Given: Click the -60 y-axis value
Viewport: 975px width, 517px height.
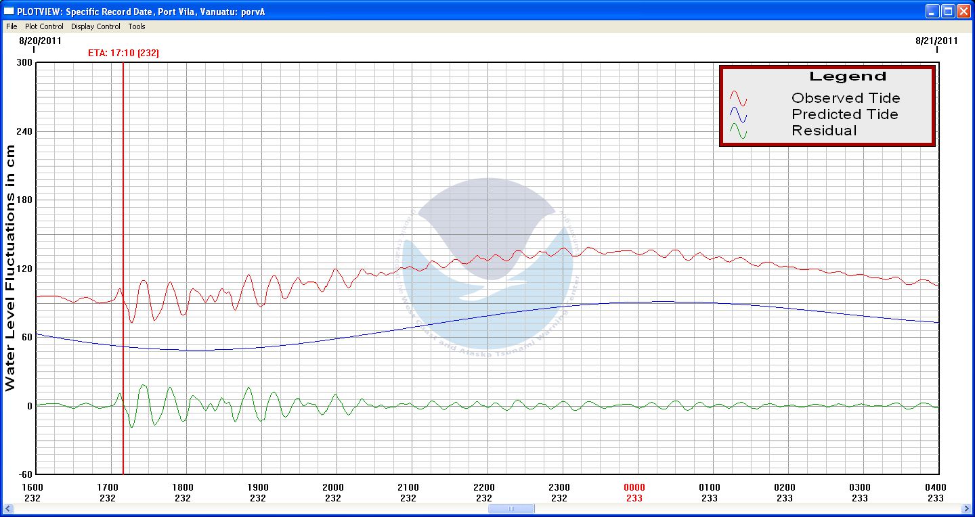Looking at the screenshot, I should click(x=26, y=474).
